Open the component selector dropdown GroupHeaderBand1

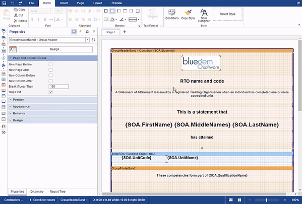coord(87,40)
